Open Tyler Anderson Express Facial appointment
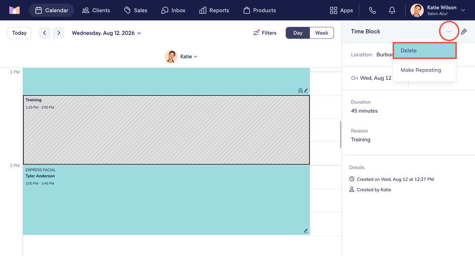The width and height of the screenshot is (475, 256). tap(166, 200)
